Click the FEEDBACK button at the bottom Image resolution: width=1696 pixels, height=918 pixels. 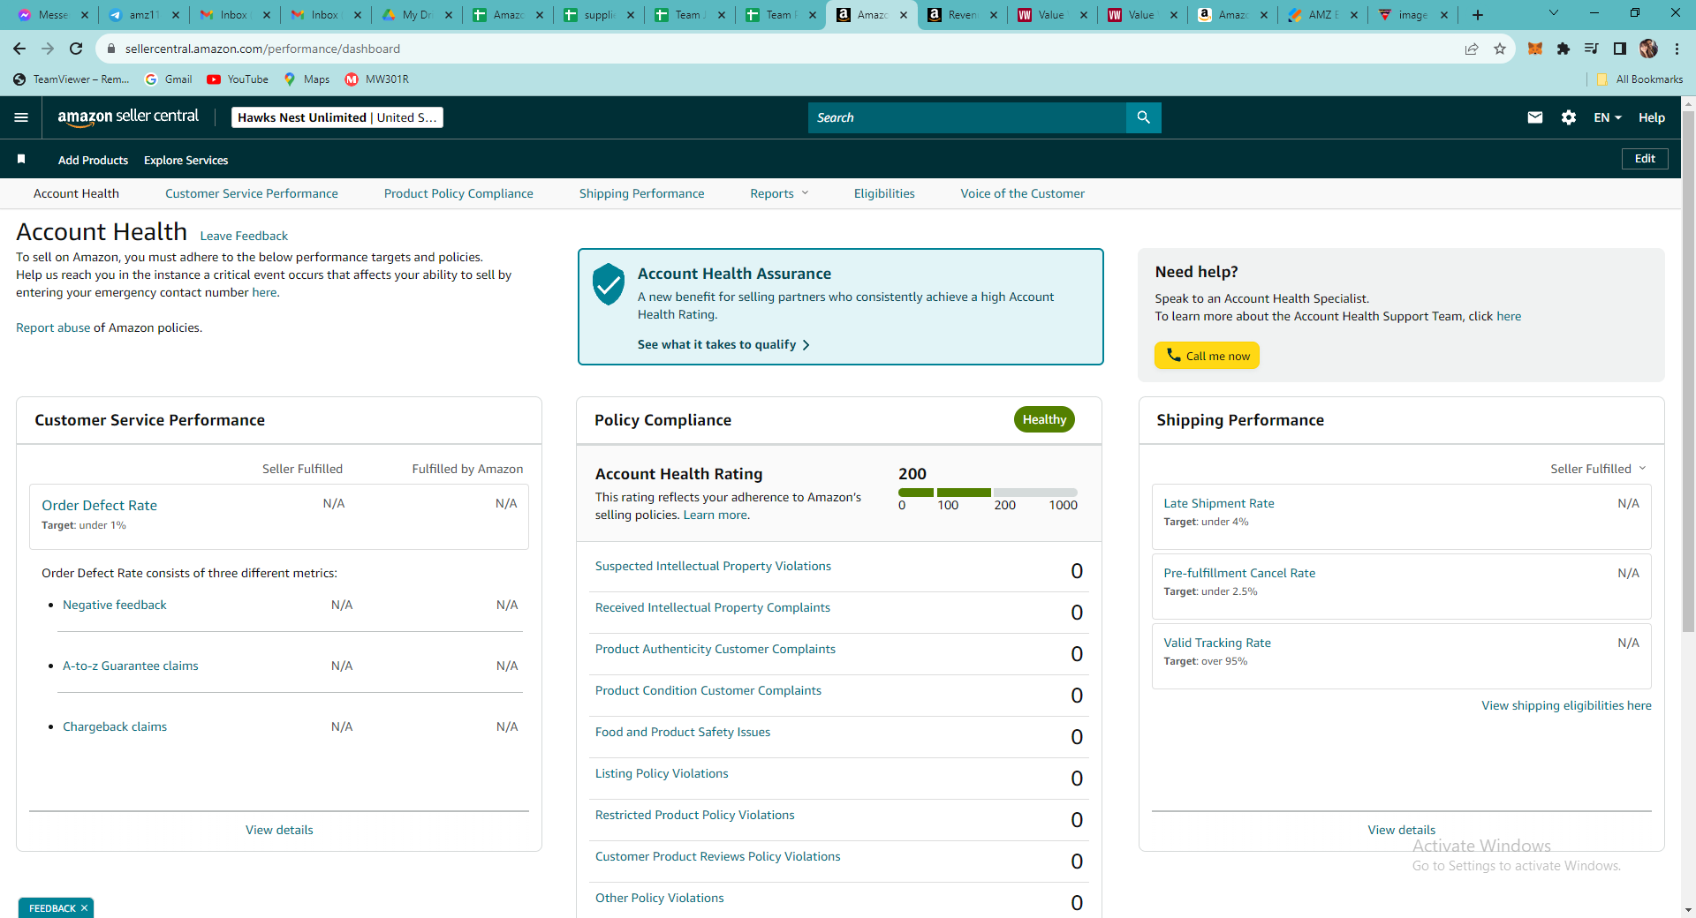pyautogui.click(x=52, y=908)
